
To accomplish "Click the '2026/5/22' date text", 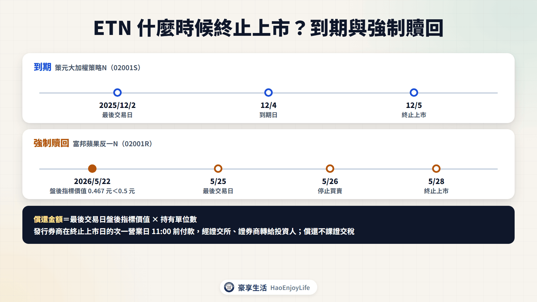I will [x=92, y=181].
